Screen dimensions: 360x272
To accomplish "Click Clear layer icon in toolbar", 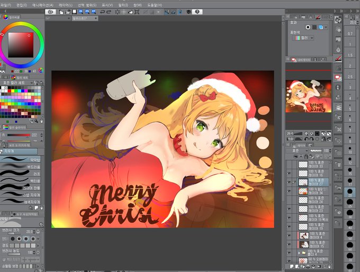I will pyautogui.click(x=118, y=12).
